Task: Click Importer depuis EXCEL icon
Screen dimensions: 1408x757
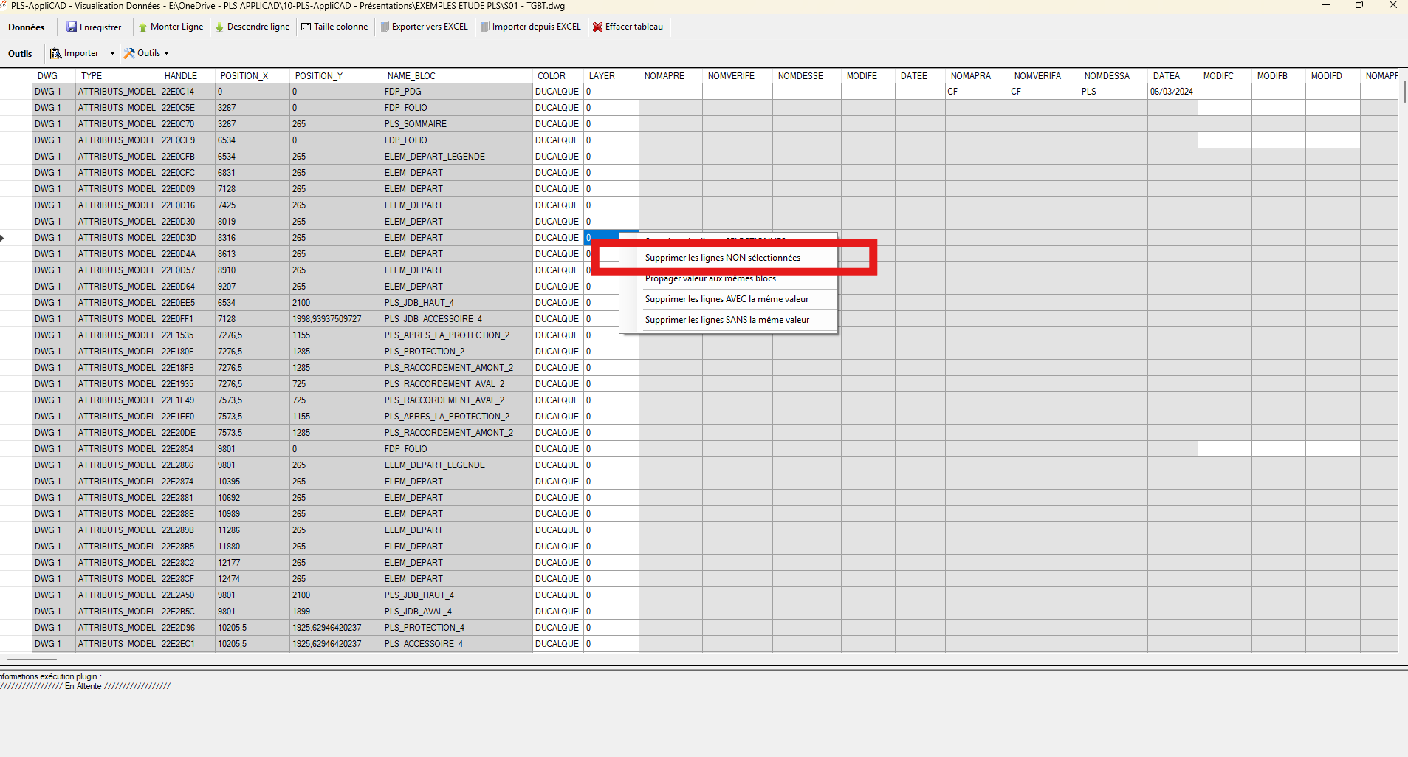Action: 484,27
